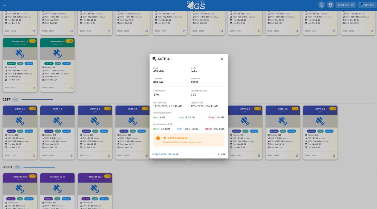Open the user account icon
377x209 pixels.
coord(330,5)
